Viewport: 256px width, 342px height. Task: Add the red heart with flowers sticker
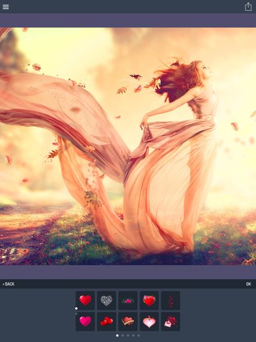[149, 301]
